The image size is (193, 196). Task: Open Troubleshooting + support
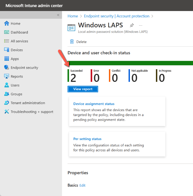coord(32,112)
